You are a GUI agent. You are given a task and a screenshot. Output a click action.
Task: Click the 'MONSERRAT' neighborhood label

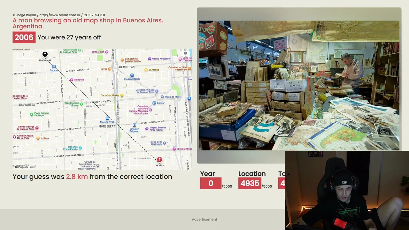(107, 126)
